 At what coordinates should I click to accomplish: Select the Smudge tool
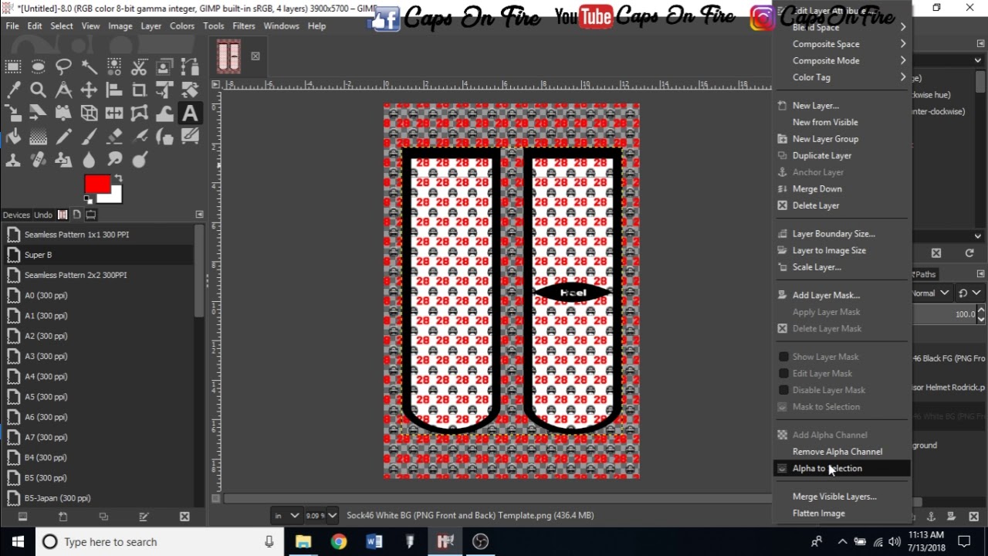114,161
